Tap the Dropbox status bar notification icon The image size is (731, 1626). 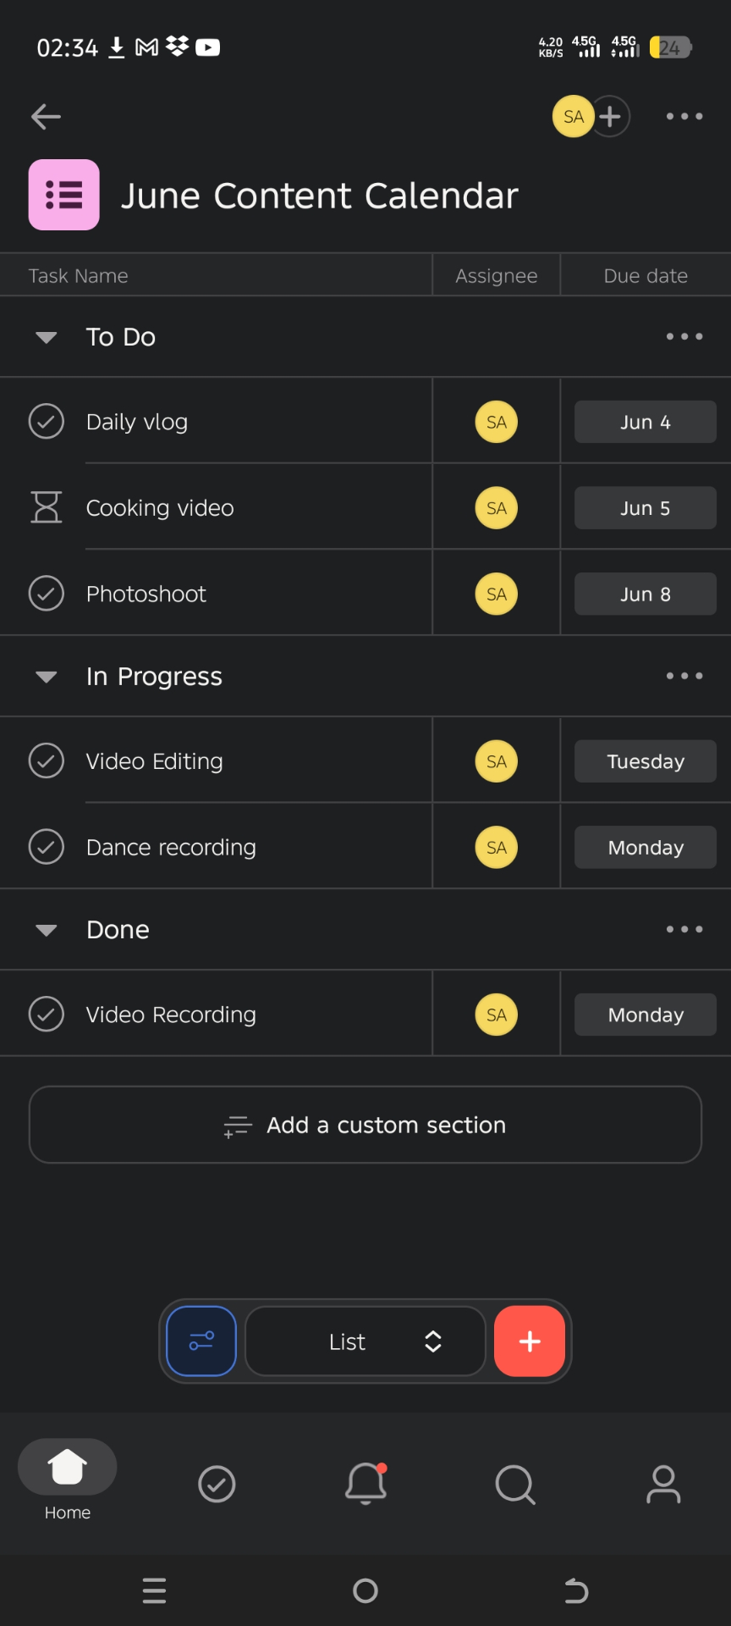coord(178,47)
